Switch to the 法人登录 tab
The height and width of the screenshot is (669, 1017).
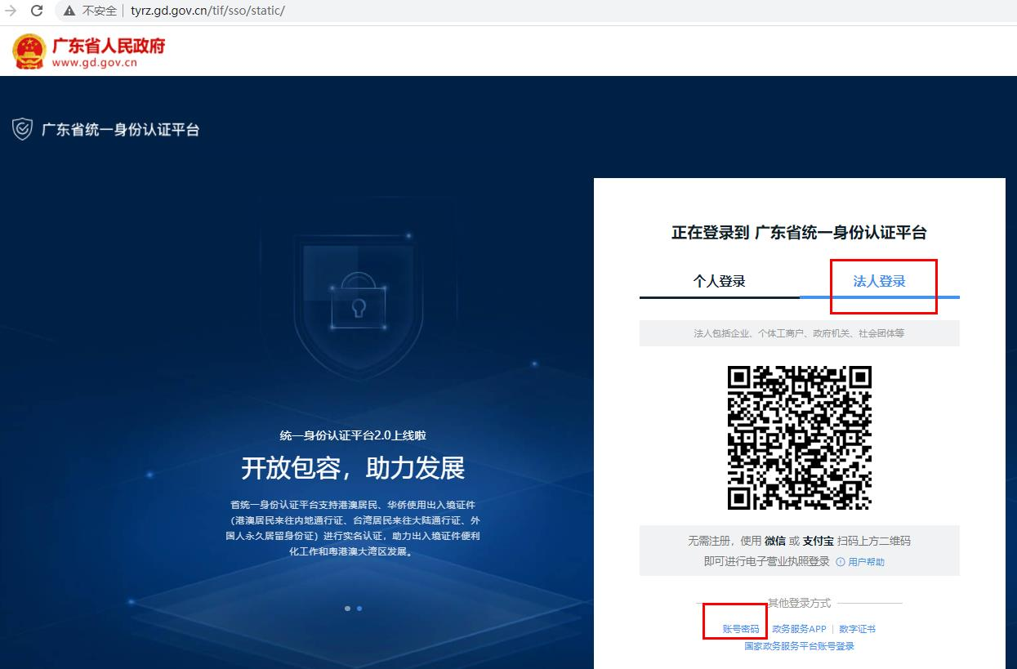880,281
